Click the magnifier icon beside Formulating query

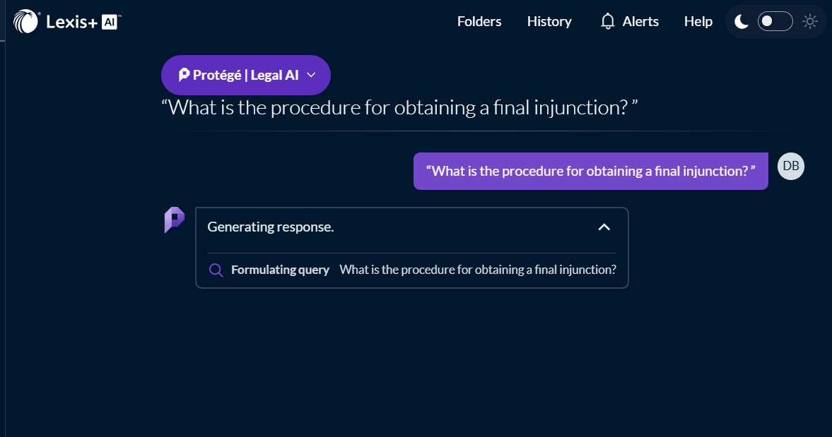pos(216,270)
